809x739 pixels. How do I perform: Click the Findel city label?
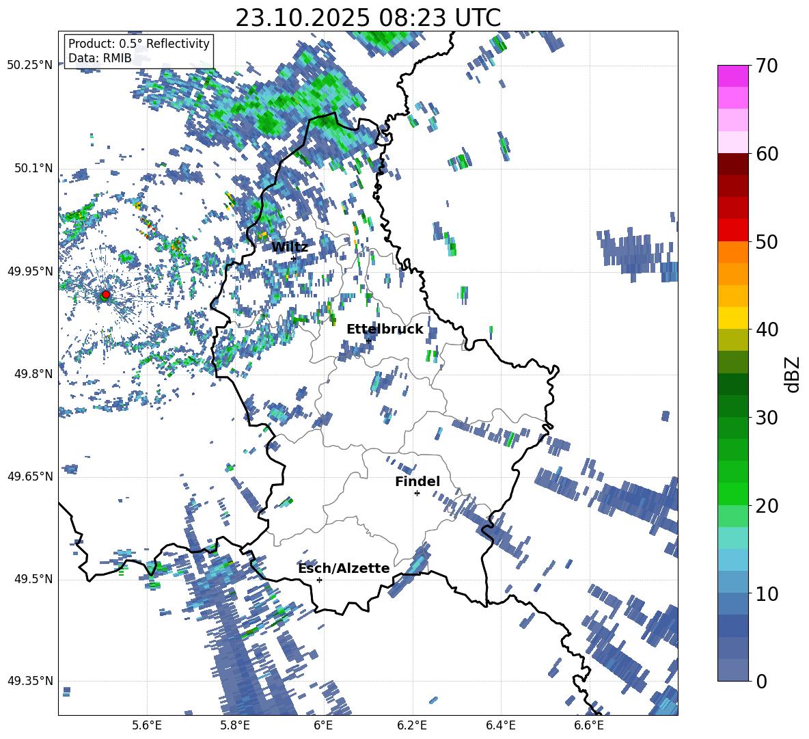pos(417,481)
